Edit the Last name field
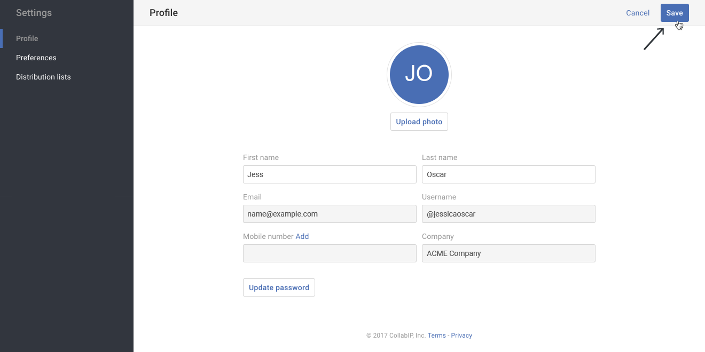Screen dimensions: 705x352 click(x=508, y=174)
